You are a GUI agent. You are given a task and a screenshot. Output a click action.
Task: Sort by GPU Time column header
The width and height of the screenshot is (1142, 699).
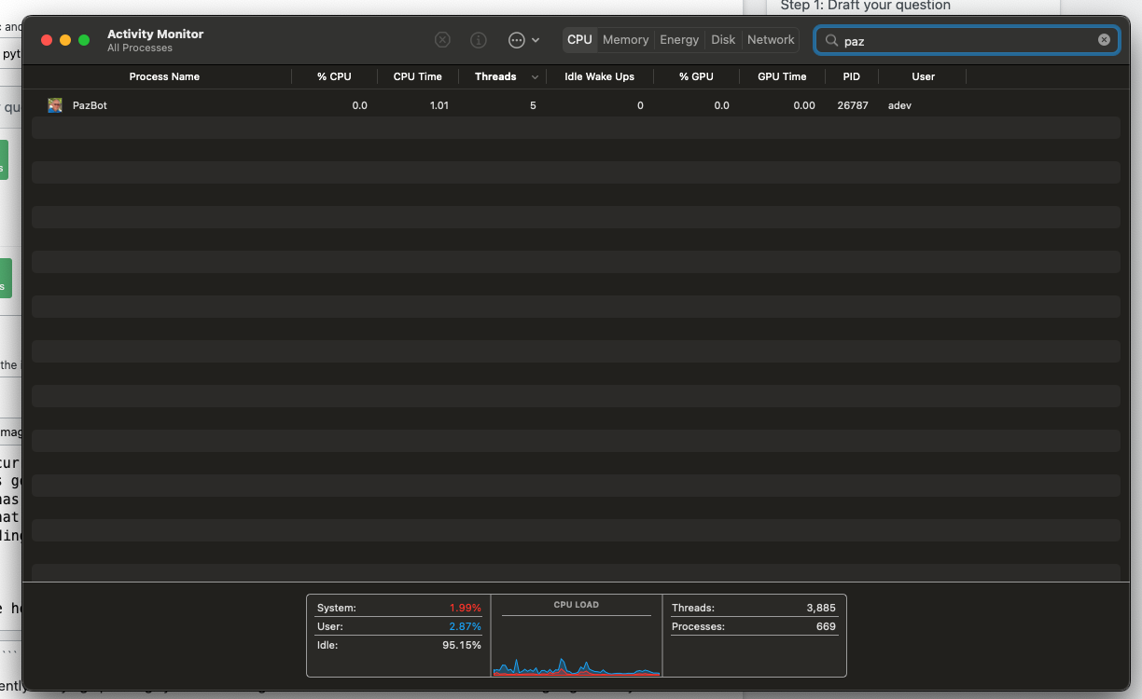point(782,76)
